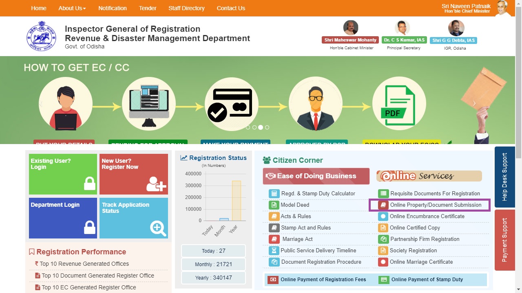Image resolution: width=522 pixels, height=293 pixels.
Task: Click the Partnership Firm Registration icon
Action: coord(383,239)
